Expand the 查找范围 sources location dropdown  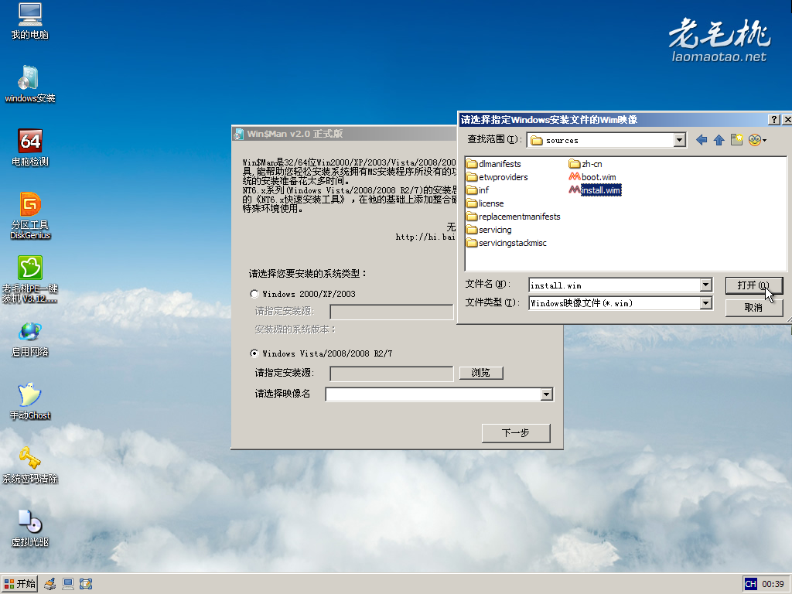coord(679,140)
